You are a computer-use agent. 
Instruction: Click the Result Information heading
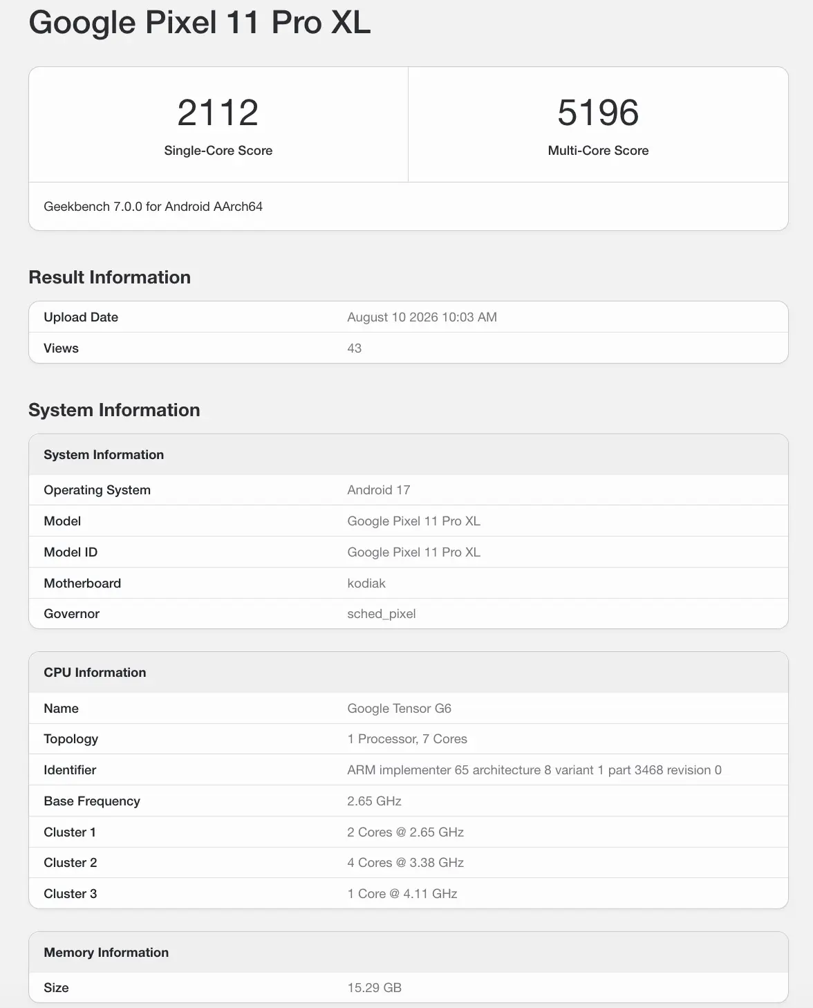point(109,277)
